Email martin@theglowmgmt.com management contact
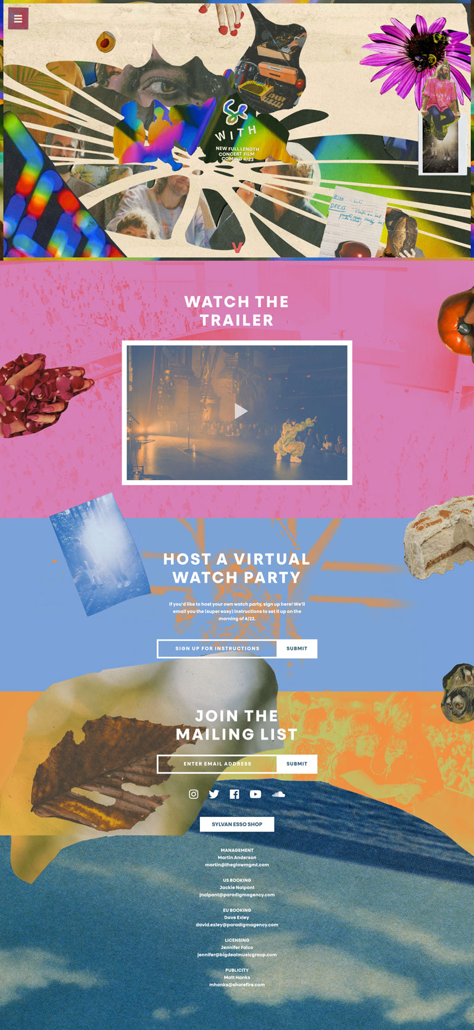The width and height of the screenshot is (474, 1030). tap(237, 864)
